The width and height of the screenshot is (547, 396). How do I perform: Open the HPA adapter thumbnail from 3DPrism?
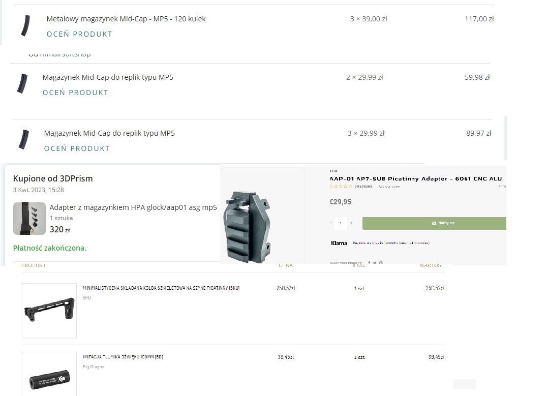click(29, 219)
